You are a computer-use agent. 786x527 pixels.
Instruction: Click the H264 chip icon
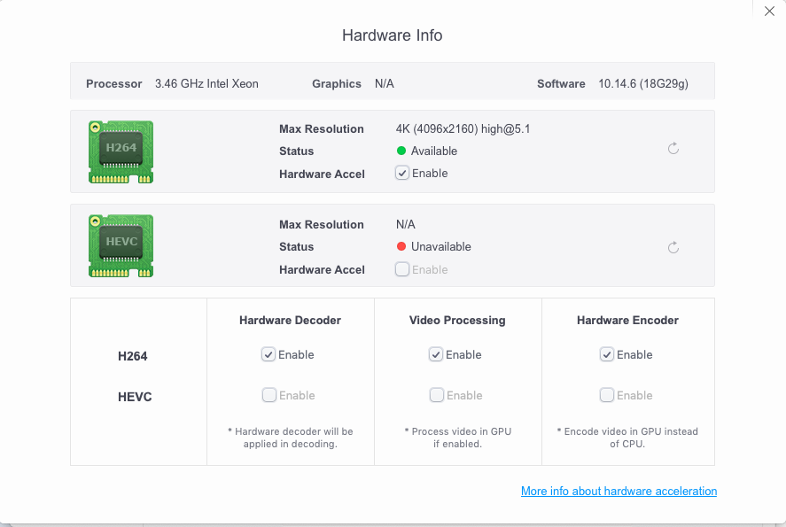121,151
